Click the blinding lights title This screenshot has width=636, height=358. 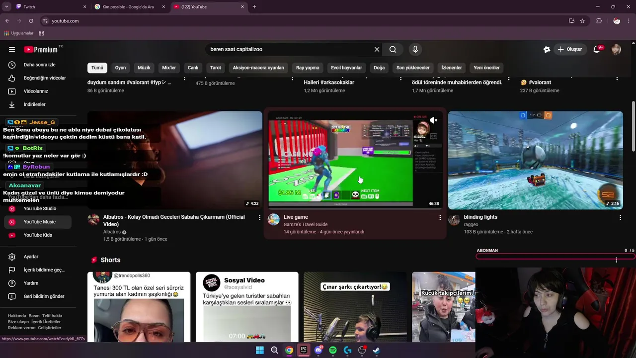click(480, 217)
